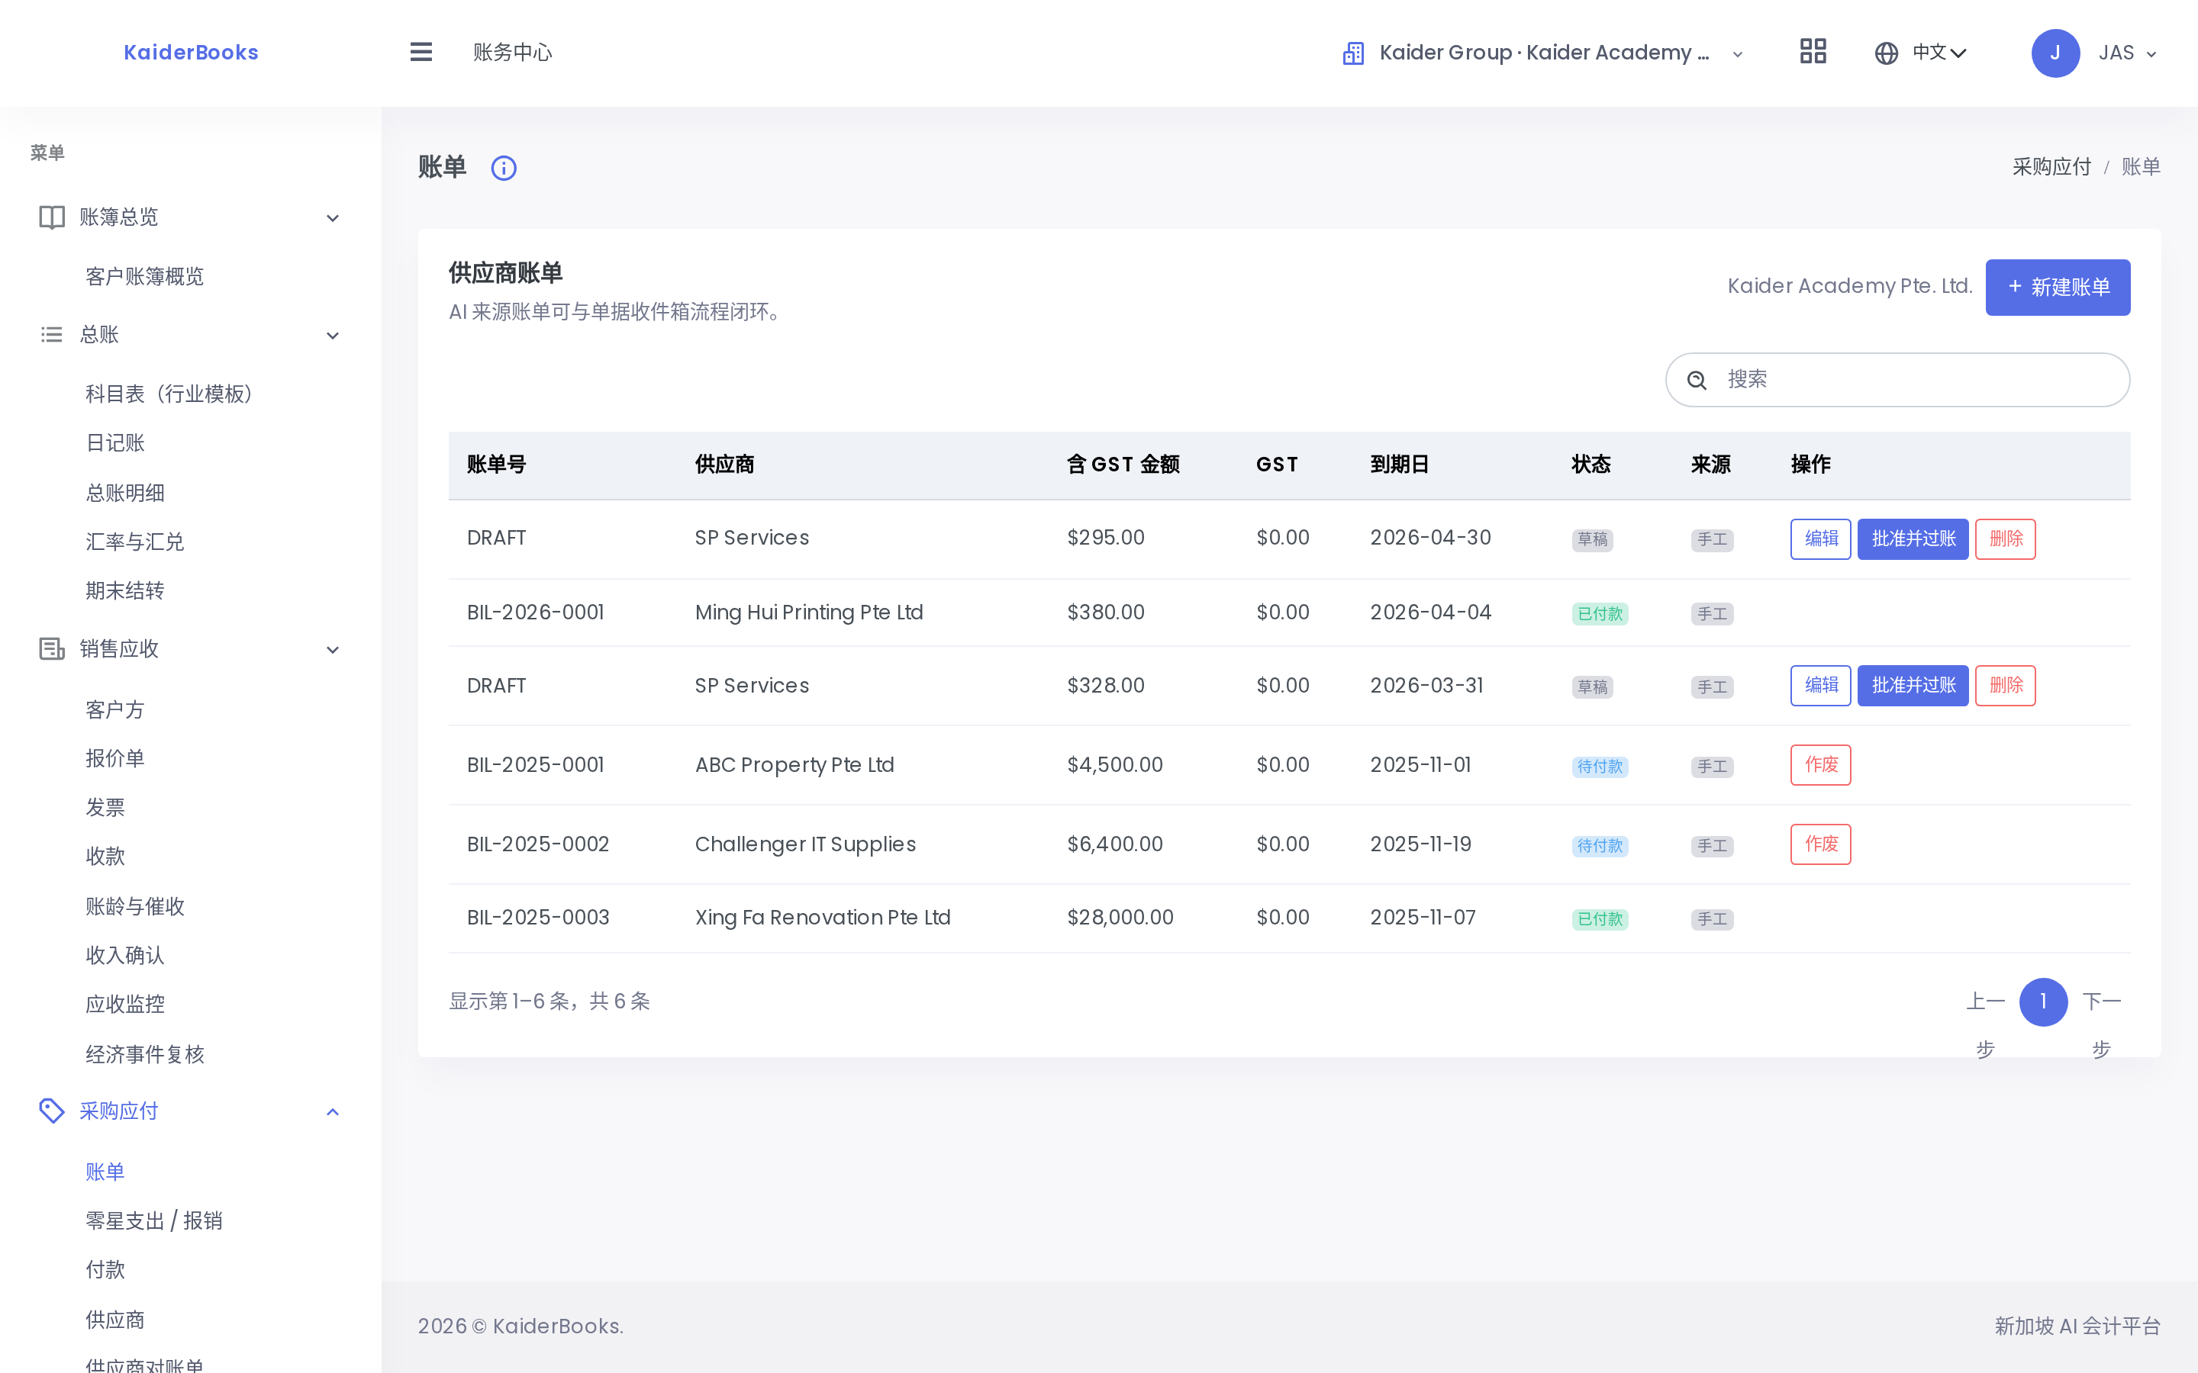Click the 已付款 status of BIL-2025-0003

(1600, 919)
